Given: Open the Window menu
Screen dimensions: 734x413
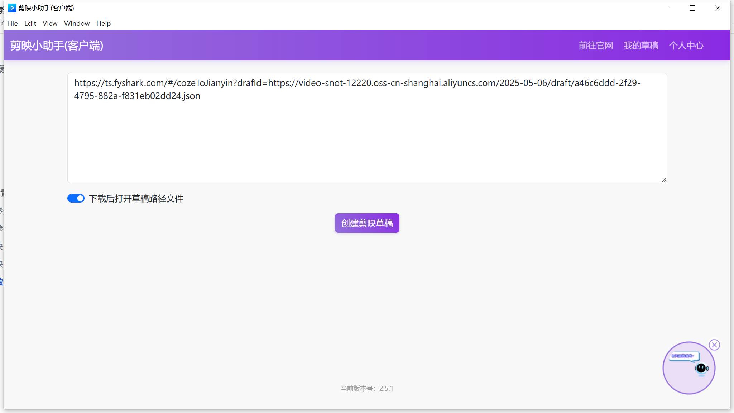Looking at the screenshot, I should [x=77, y=23].
